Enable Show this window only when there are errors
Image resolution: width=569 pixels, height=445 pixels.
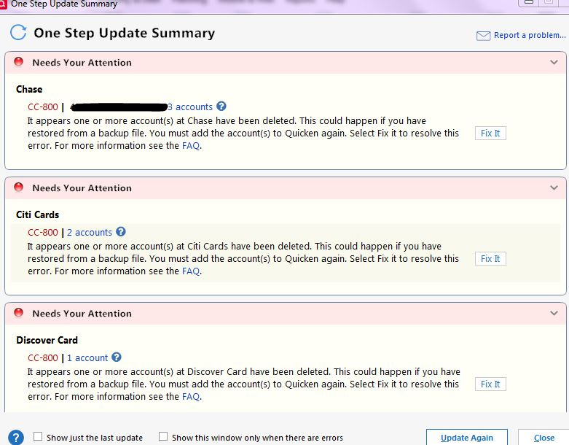point(163,436)
